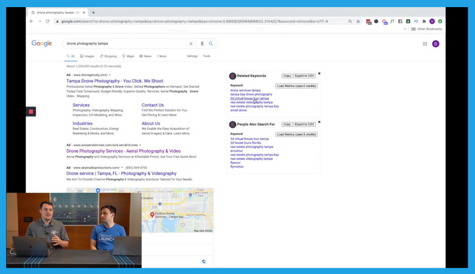
Task: Open the Chrome profile avatar D in toolbar
Action: point(432,21)
